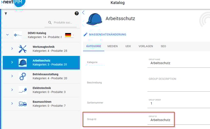The image size is (210, 129).
Task: Click the blue helmet image in header
Action: pyautogui.click(x=94, y=19)
